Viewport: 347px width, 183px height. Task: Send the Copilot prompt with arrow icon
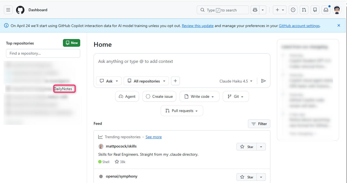click(x=263, y=81)
